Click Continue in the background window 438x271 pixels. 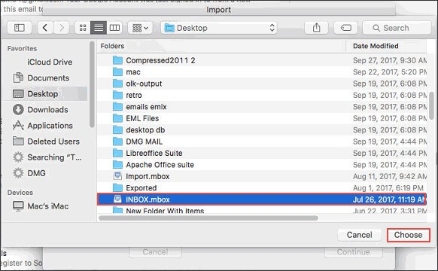(354, 252)
